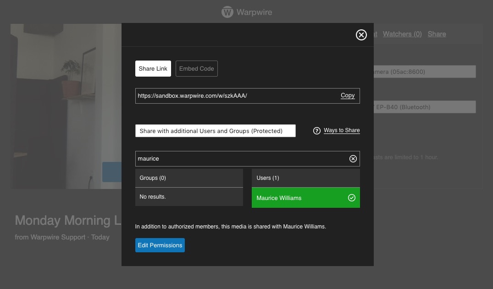Click checkmark icon on Maurice Williams row
The height and width of the screenshot is (289, 493).
tap(351, 198)
